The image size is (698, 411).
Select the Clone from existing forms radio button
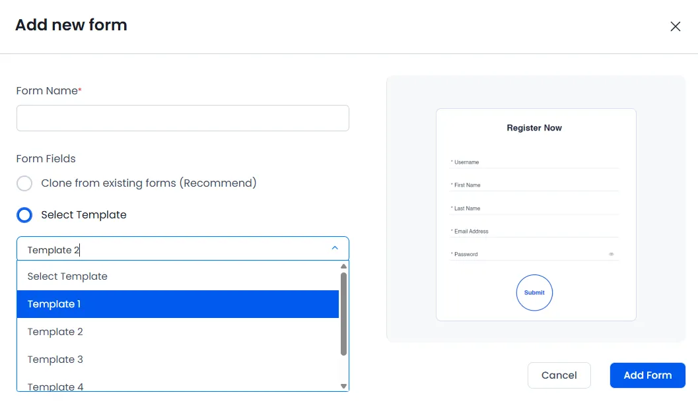pyautogui.click(x=24, y=183)
